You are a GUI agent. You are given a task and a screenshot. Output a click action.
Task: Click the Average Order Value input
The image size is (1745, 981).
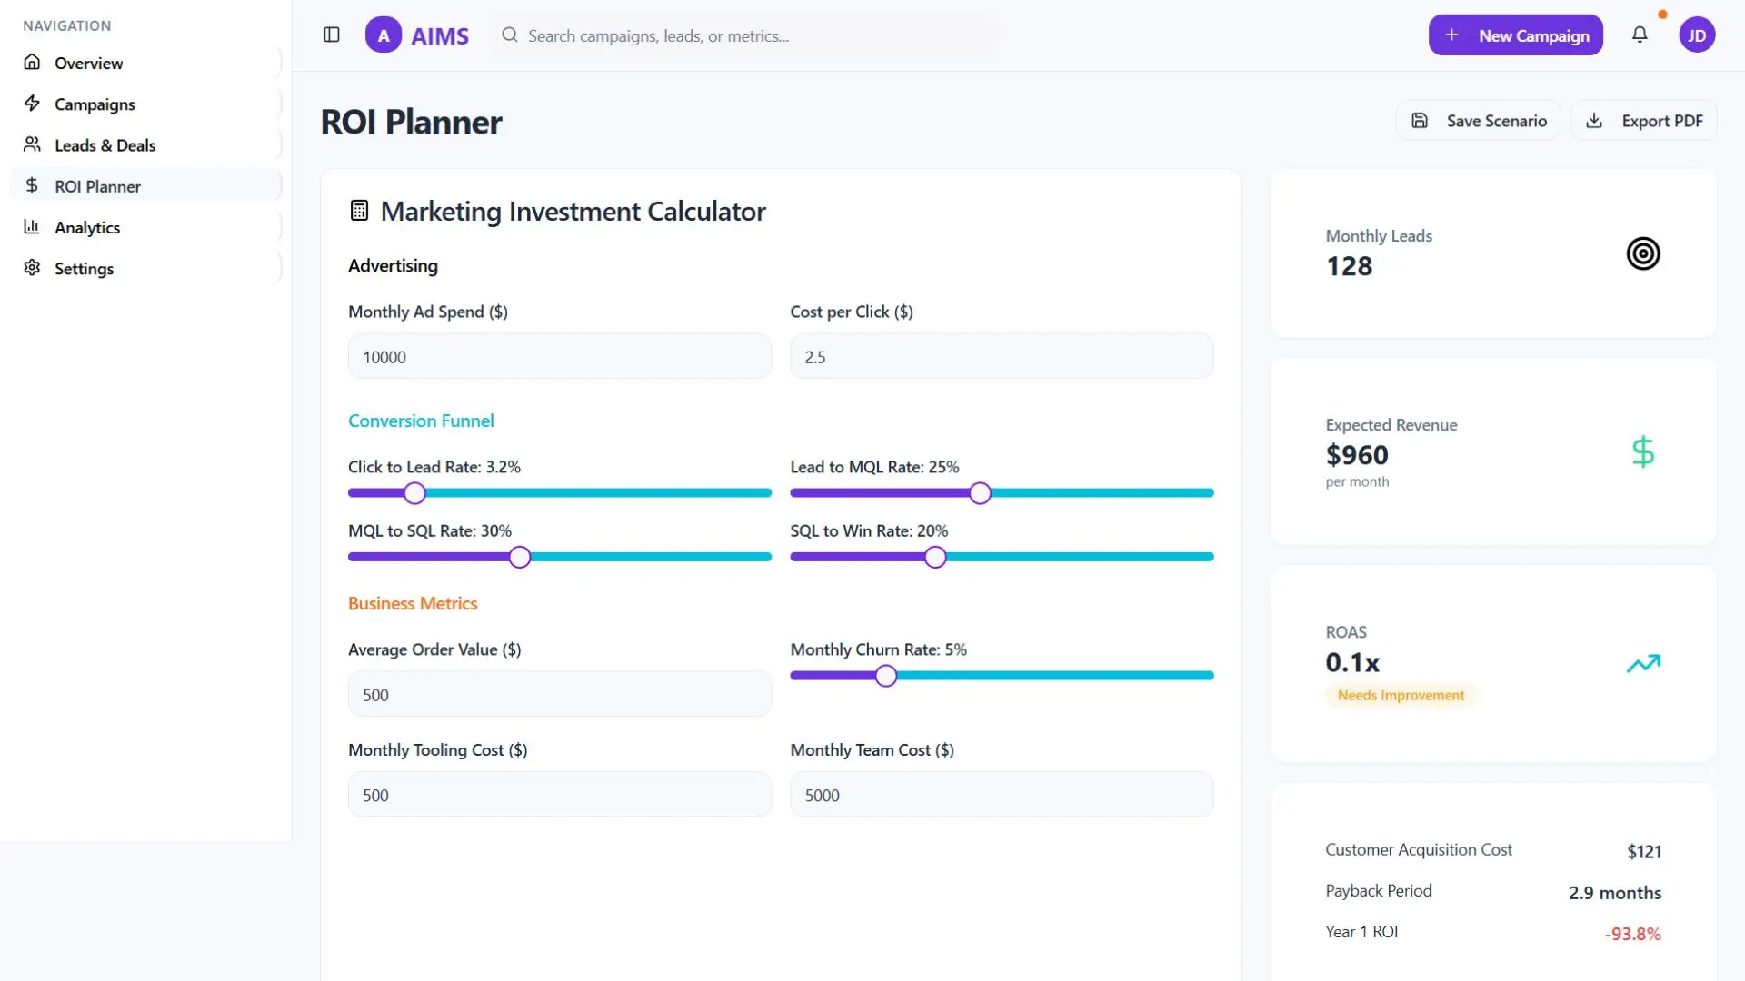pos(560,694)
